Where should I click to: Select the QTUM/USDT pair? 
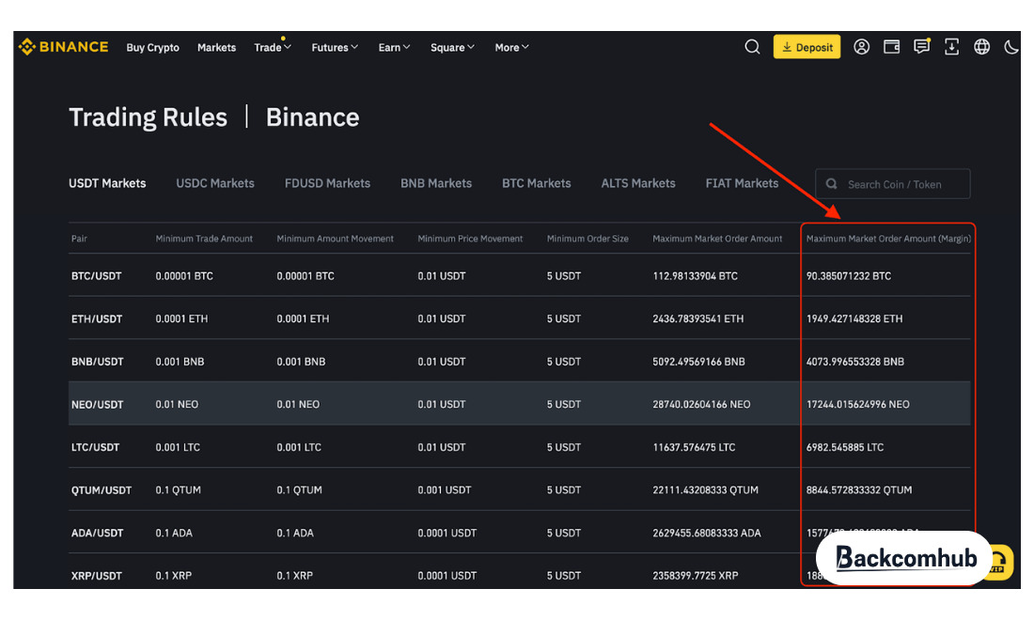click(x=102, y=490)
